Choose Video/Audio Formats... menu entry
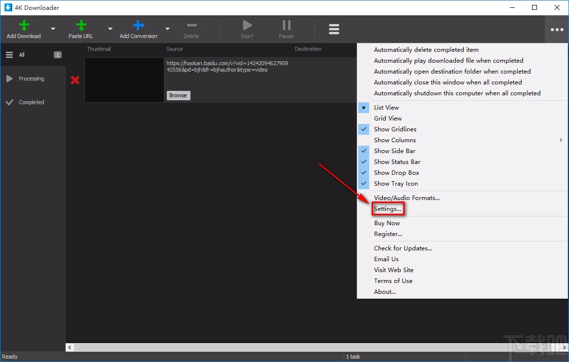 407,198
